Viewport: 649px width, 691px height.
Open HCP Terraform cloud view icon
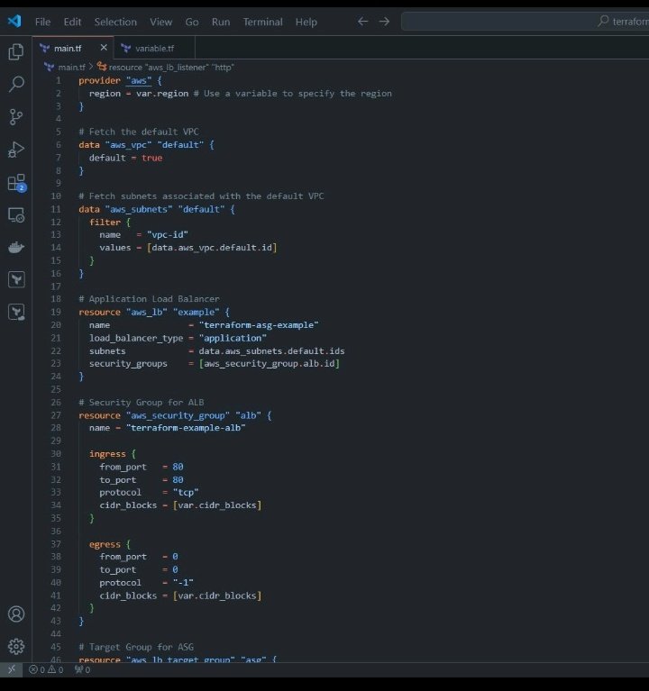(16, 312)
